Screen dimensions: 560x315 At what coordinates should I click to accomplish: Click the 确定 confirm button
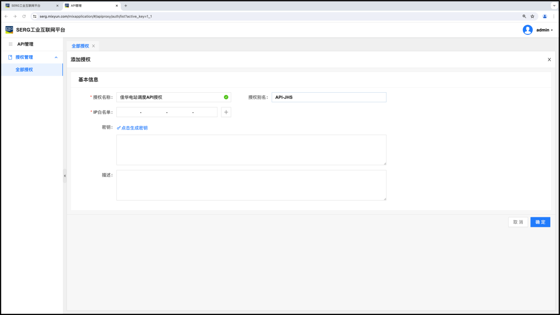(540, 222)
